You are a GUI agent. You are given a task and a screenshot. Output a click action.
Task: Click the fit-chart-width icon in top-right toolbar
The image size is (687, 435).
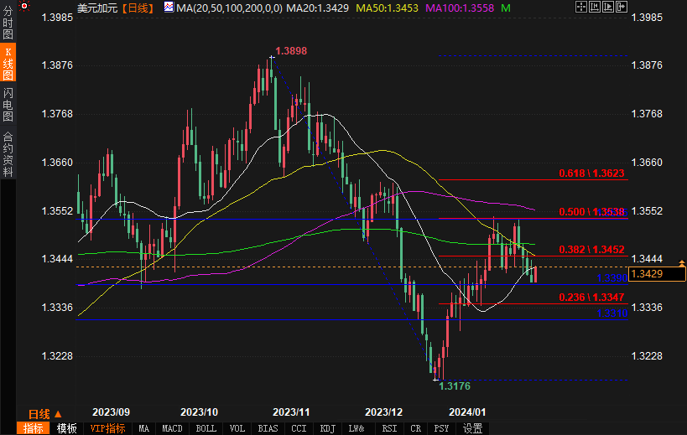(x=595, y=7)
